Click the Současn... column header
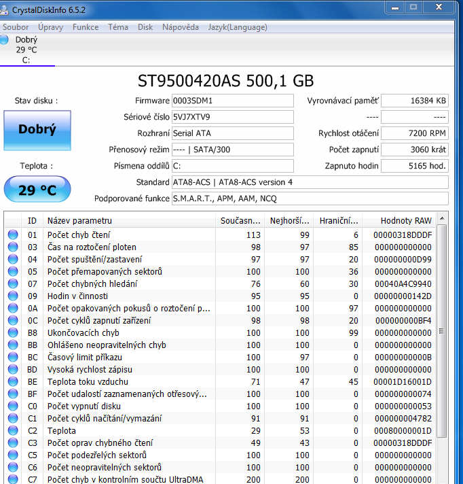Viewport: 463px width, 484px height. click(240, 221)
